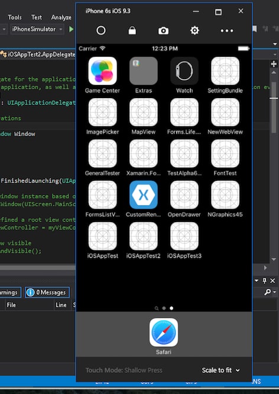Open the Scale to fit dropdown
Screen dimensions: 279x394
coord(221,370)
